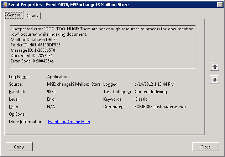225x157 pixels.
Task: Open the Event Log Online Help link
Action: tap(69, 122)
